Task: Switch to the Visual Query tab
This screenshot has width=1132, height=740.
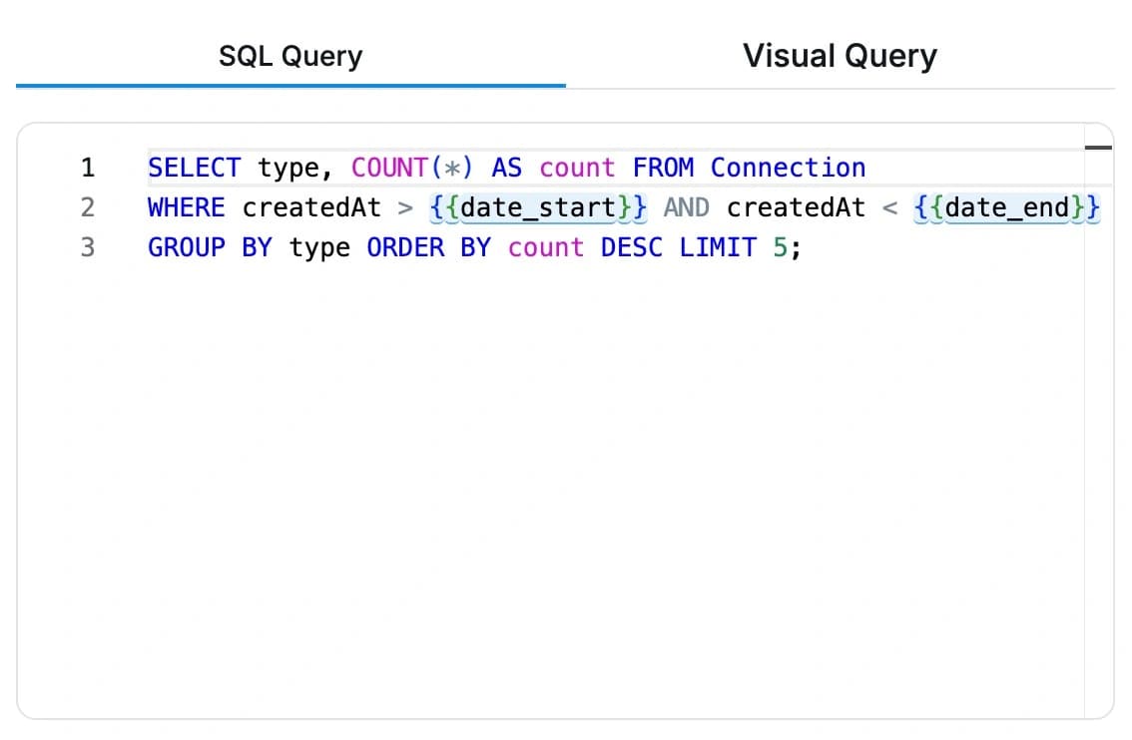Action: pyautogui.click(x=839, y=56)
